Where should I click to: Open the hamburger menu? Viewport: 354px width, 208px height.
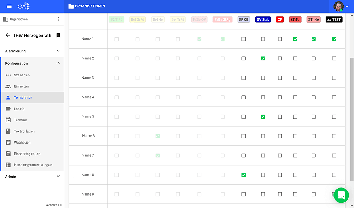[9, 6]
